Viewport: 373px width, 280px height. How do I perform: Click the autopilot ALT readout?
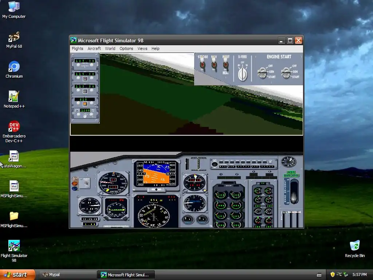(x=243, y=166)
